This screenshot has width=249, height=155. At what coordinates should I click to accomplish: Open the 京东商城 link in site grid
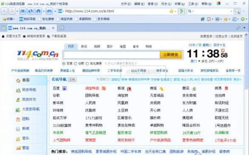(189, 96)
